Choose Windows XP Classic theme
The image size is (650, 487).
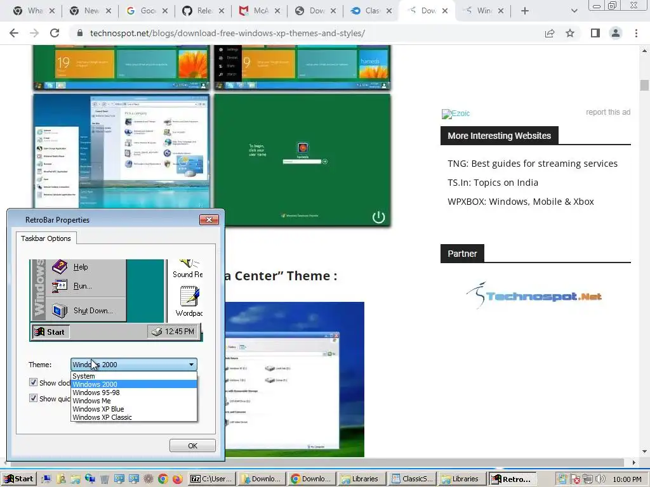(134, 417)
